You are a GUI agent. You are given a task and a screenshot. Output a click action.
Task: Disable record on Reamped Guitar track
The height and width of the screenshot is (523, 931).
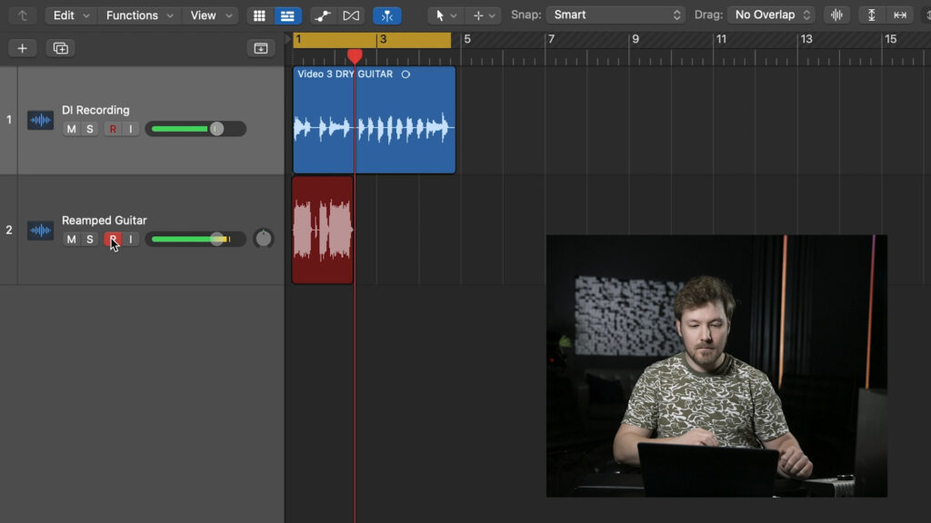point(113,240)
